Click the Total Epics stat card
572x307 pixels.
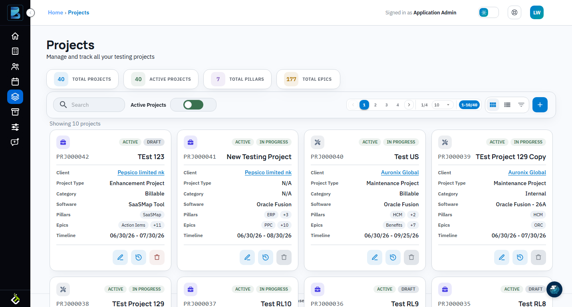(308, 79)
